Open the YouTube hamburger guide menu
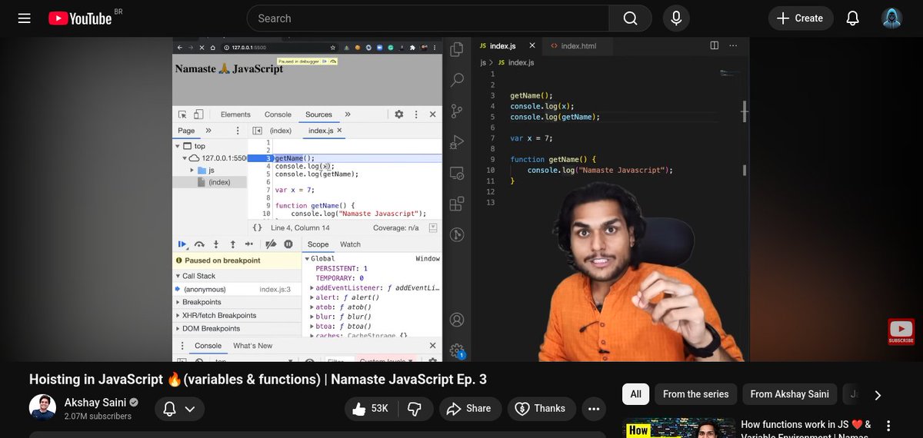The height and width of the screenshot is (438, 923). 25,18
